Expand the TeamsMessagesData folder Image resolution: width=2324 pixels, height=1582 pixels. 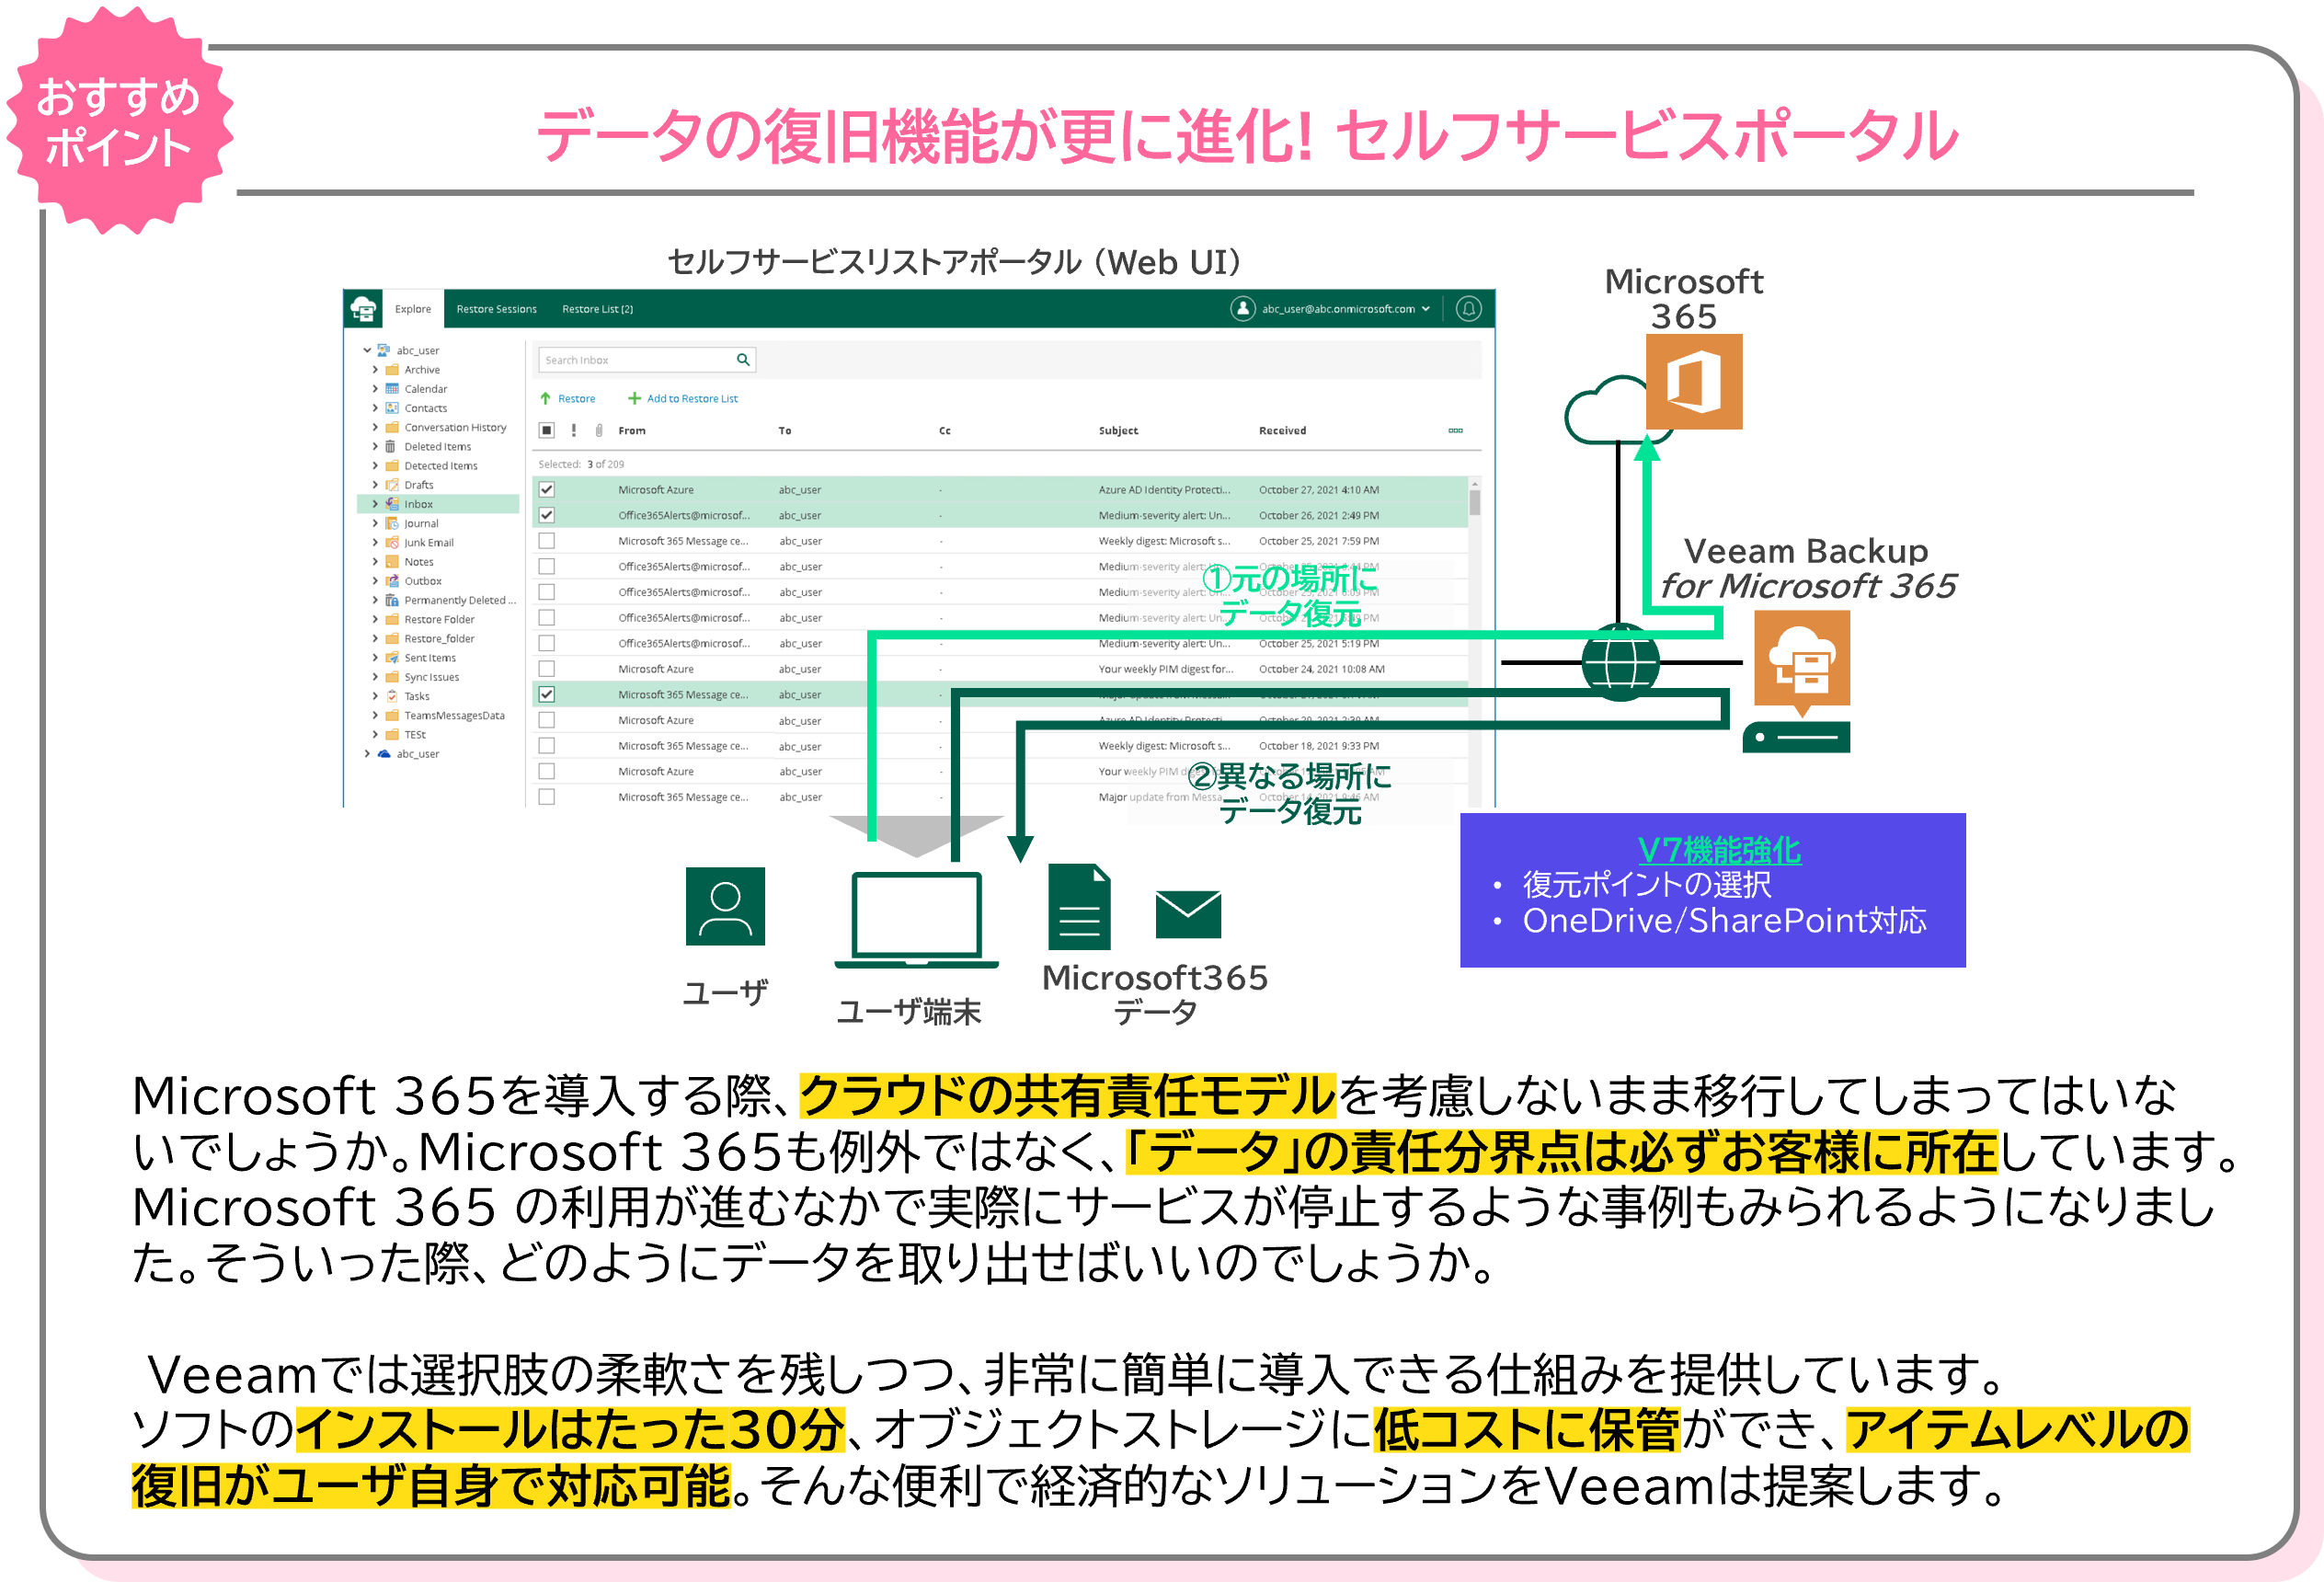[375, 716]
